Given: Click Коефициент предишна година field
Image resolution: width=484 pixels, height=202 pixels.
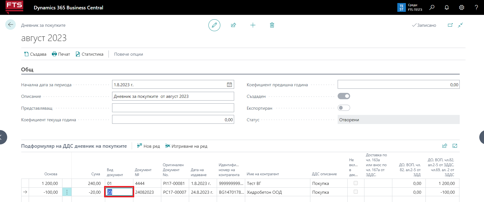Looking at the screenshot, I should point(398,84).
